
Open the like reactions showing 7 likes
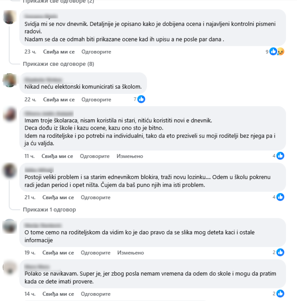(141, 99)
